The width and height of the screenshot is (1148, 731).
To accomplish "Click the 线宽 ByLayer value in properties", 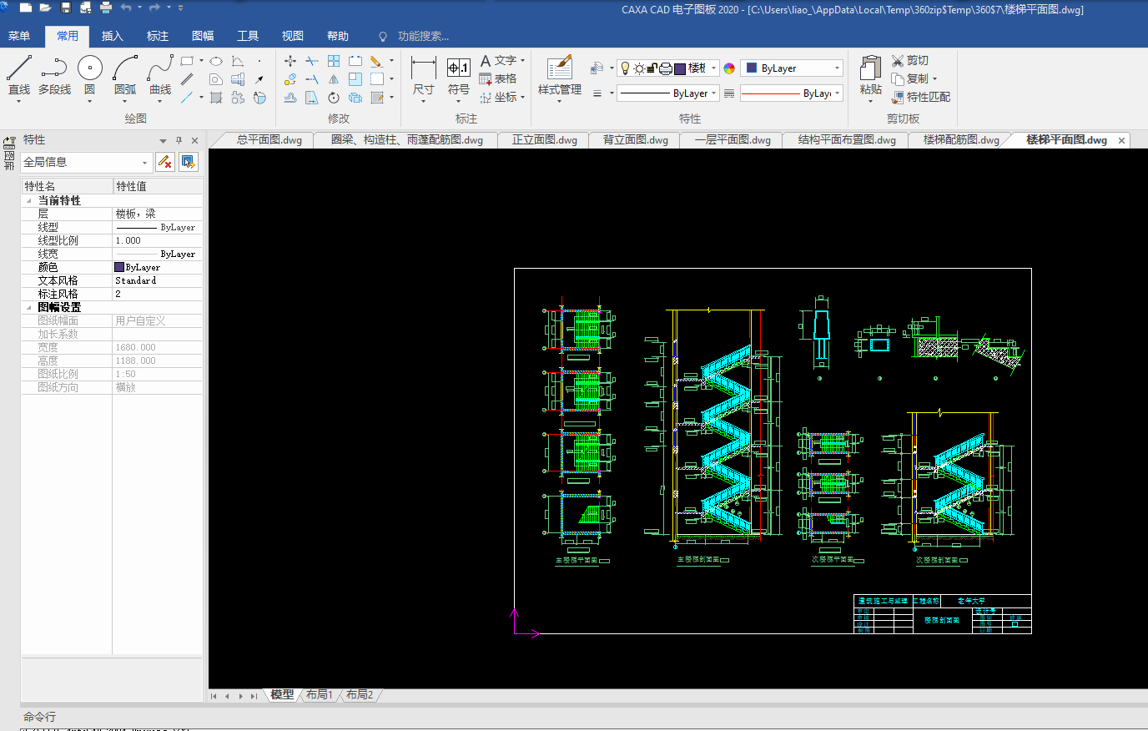I will (157, 254).
